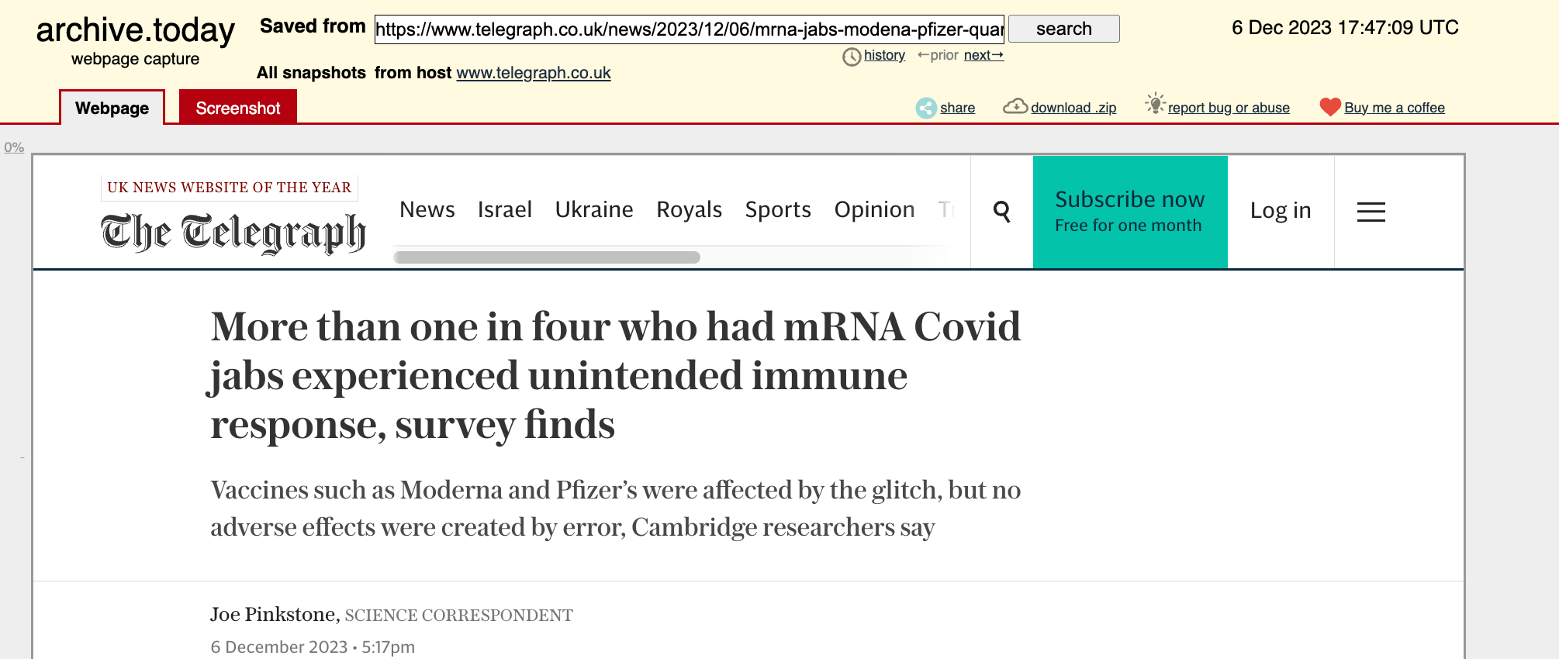Screen dimensions: 1559x659
Task: Expand snapshot history list
Action: [x=884, y=55]
